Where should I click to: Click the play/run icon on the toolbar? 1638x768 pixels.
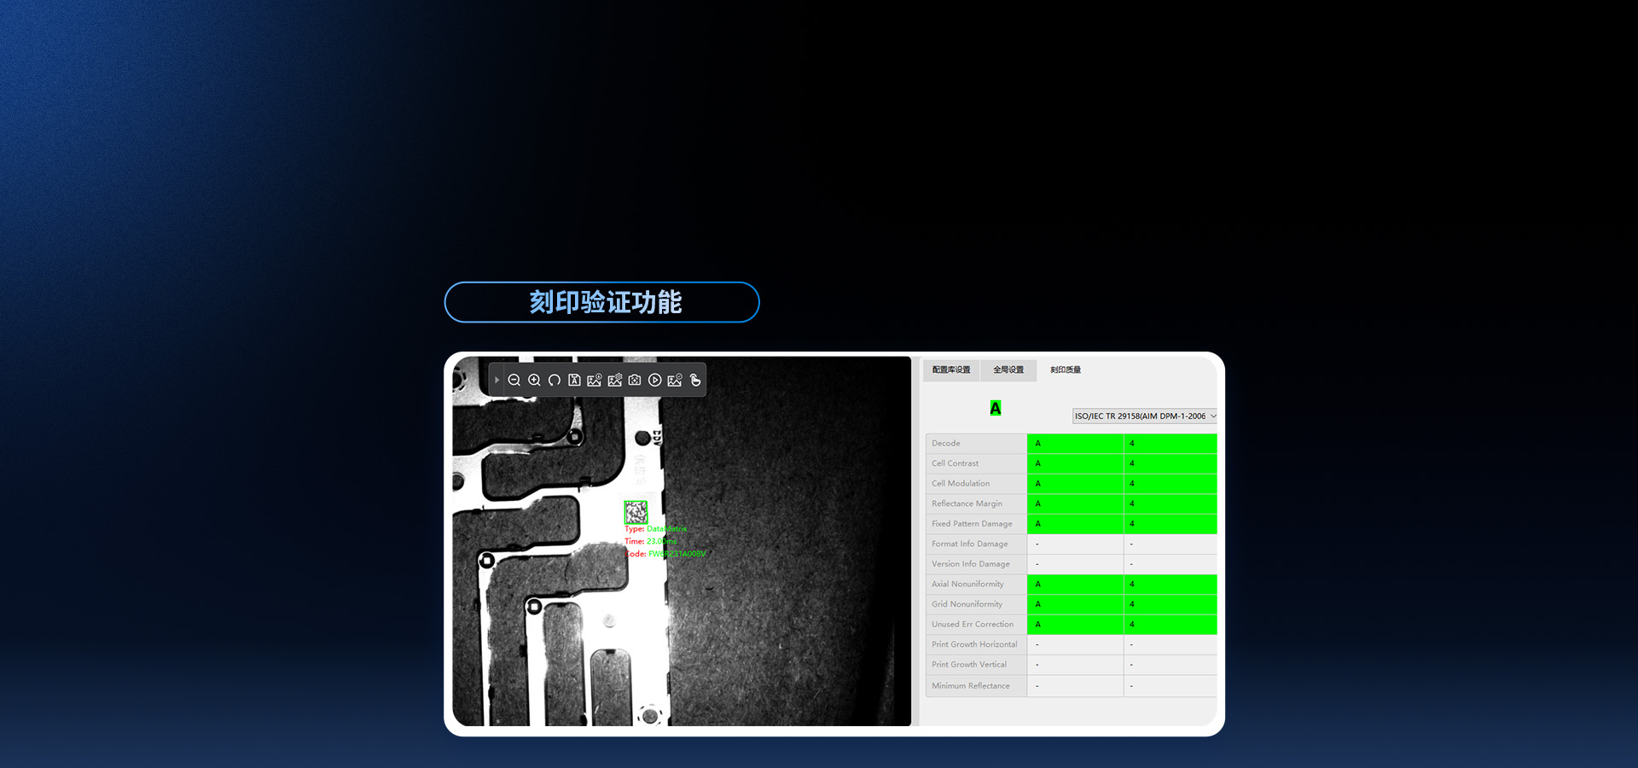655,380
